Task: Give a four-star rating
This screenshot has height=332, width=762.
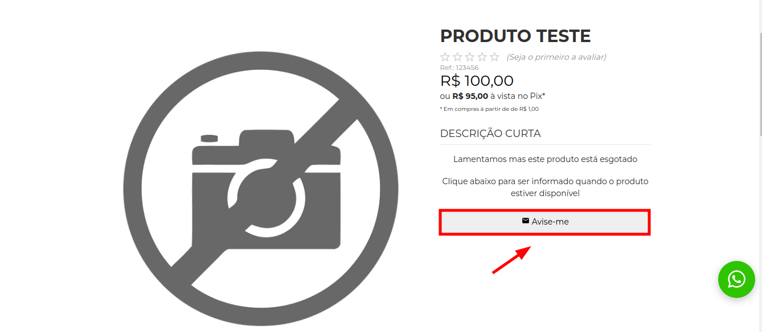Action: pos(482,57)
